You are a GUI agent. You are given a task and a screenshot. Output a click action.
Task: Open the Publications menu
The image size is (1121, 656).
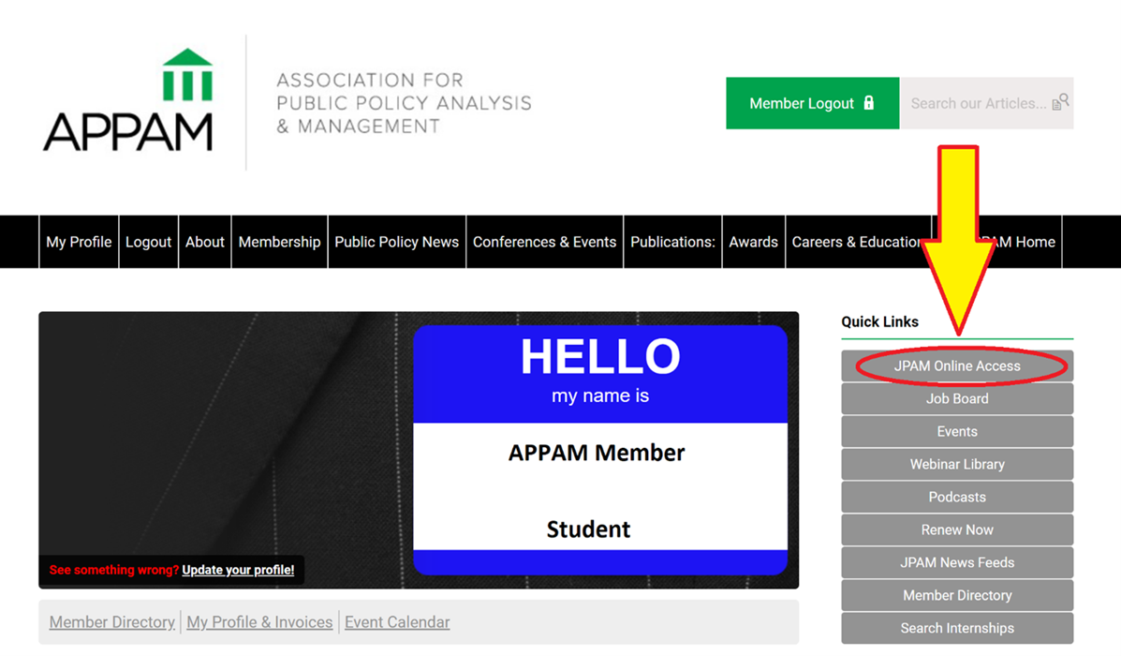[x=672, y=242]
